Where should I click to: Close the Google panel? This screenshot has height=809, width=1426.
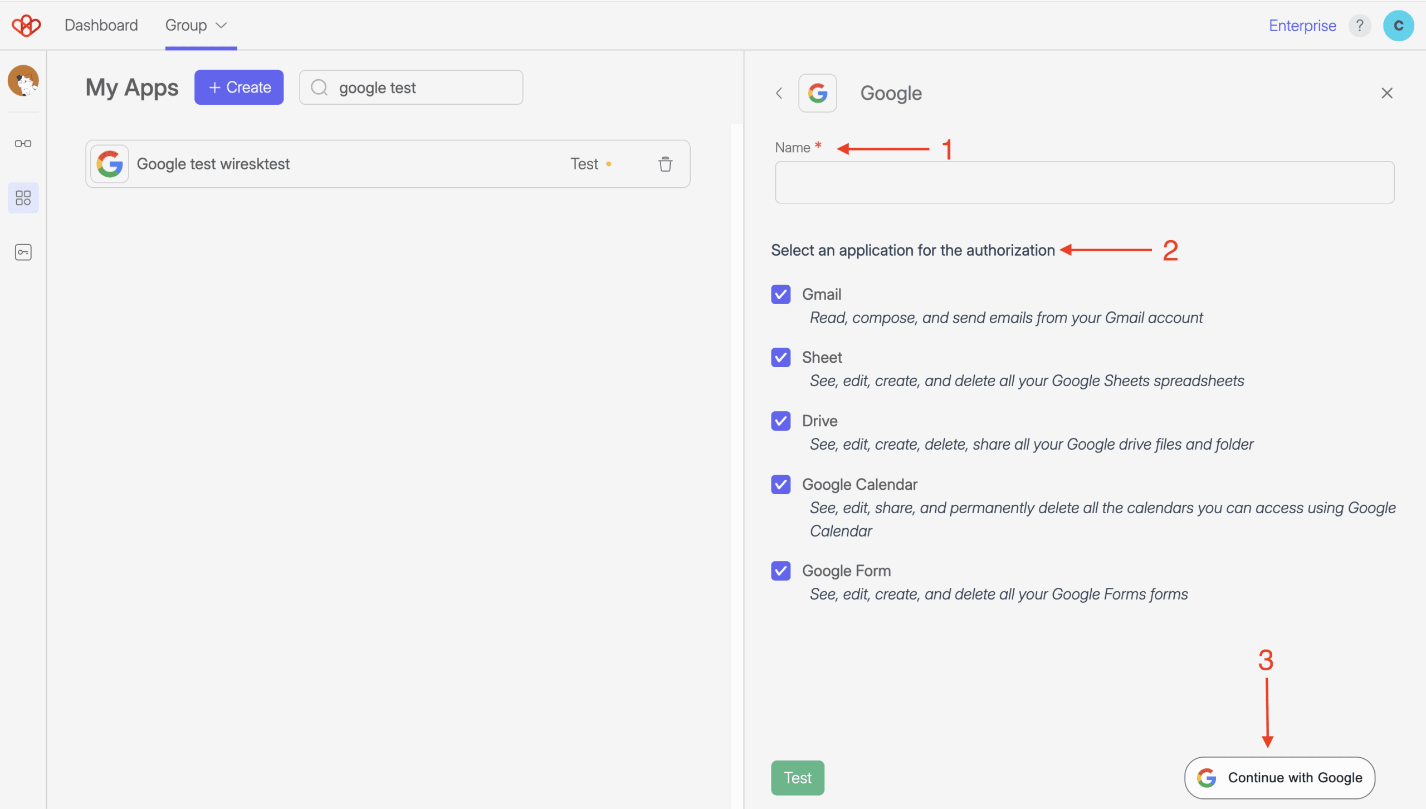[1387, 93]
